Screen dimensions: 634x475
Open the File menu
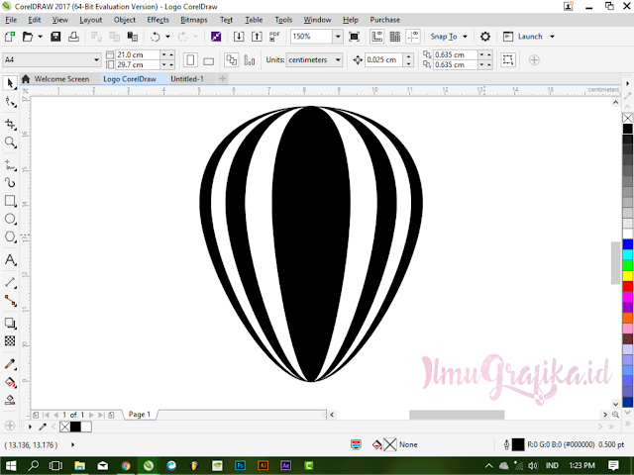pyautogui.click(x=11, y=20)
